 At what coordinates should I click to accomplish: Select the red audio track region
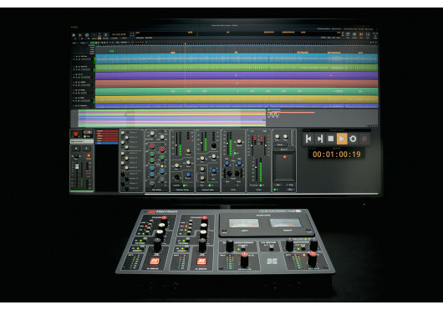[x=237, y=84]
